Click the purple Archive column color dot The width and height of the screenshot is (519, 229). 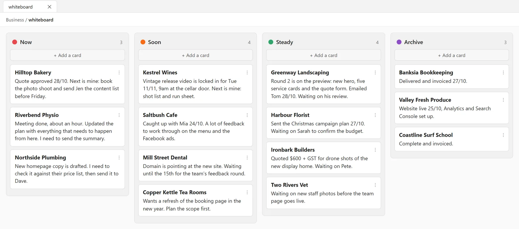coord(399,42)
